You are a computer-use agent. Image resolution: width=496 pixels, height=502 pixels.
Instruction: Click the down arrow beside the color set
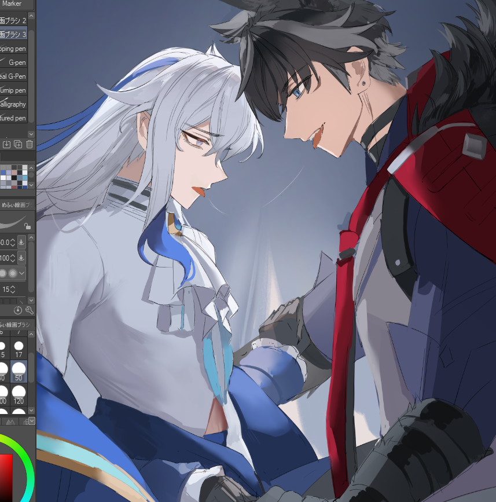[31, 185]
